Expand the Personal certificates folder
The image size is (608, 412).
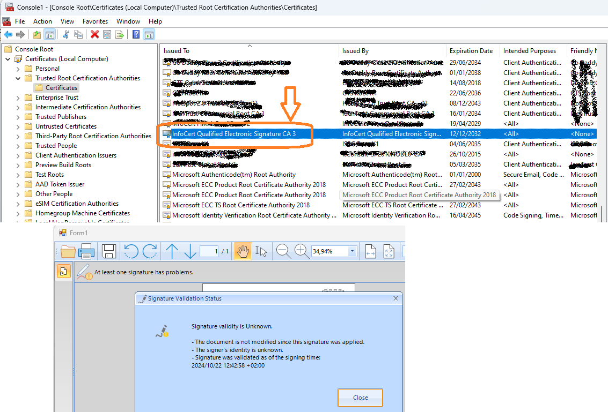click(x=18, y=69)
